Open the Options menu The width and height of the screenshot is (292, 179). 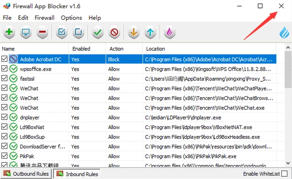click(72, 18)
